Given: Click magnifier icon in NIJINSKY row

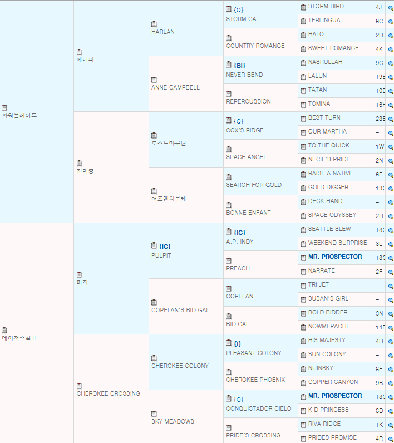Looking at the screenshot, I should tap(391, 370).
